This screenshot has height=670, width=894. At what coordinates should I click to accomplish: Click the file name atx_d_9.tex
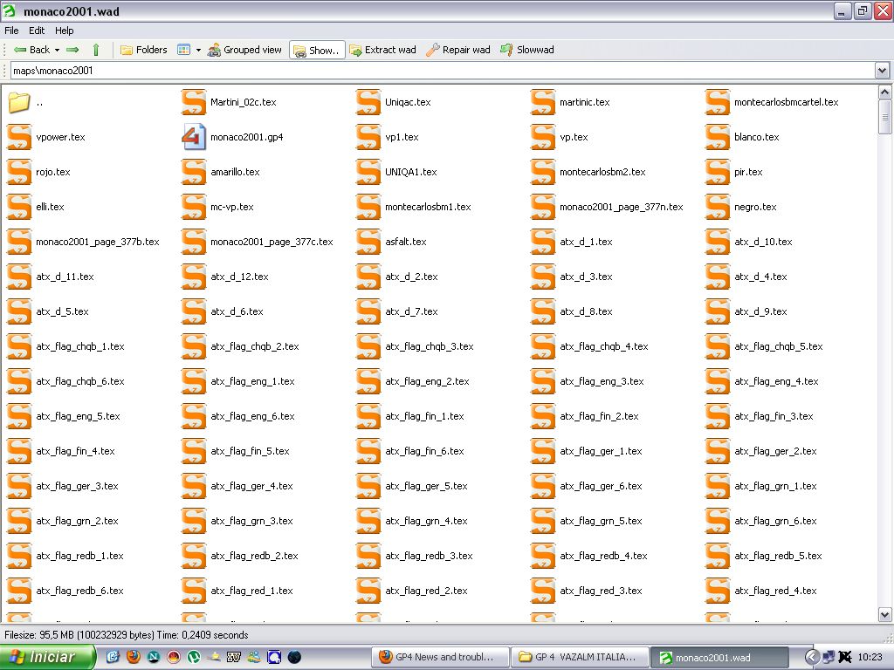point(760,311)
